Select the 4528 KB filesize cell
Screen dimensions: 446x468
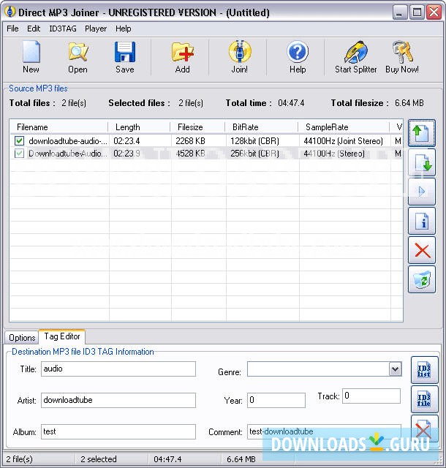[x=190, y=154]
